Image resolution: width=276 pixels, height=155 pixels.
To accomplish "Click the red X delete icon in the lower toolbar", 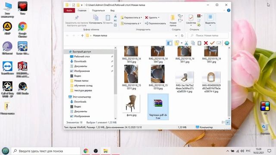I will coord(206,43).
